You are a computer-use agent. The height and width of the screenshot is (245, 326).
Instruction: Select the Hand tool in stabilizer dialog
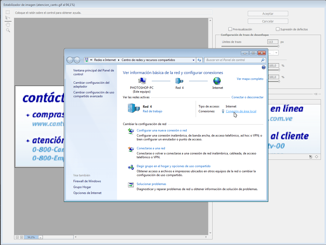click(8, 24)
